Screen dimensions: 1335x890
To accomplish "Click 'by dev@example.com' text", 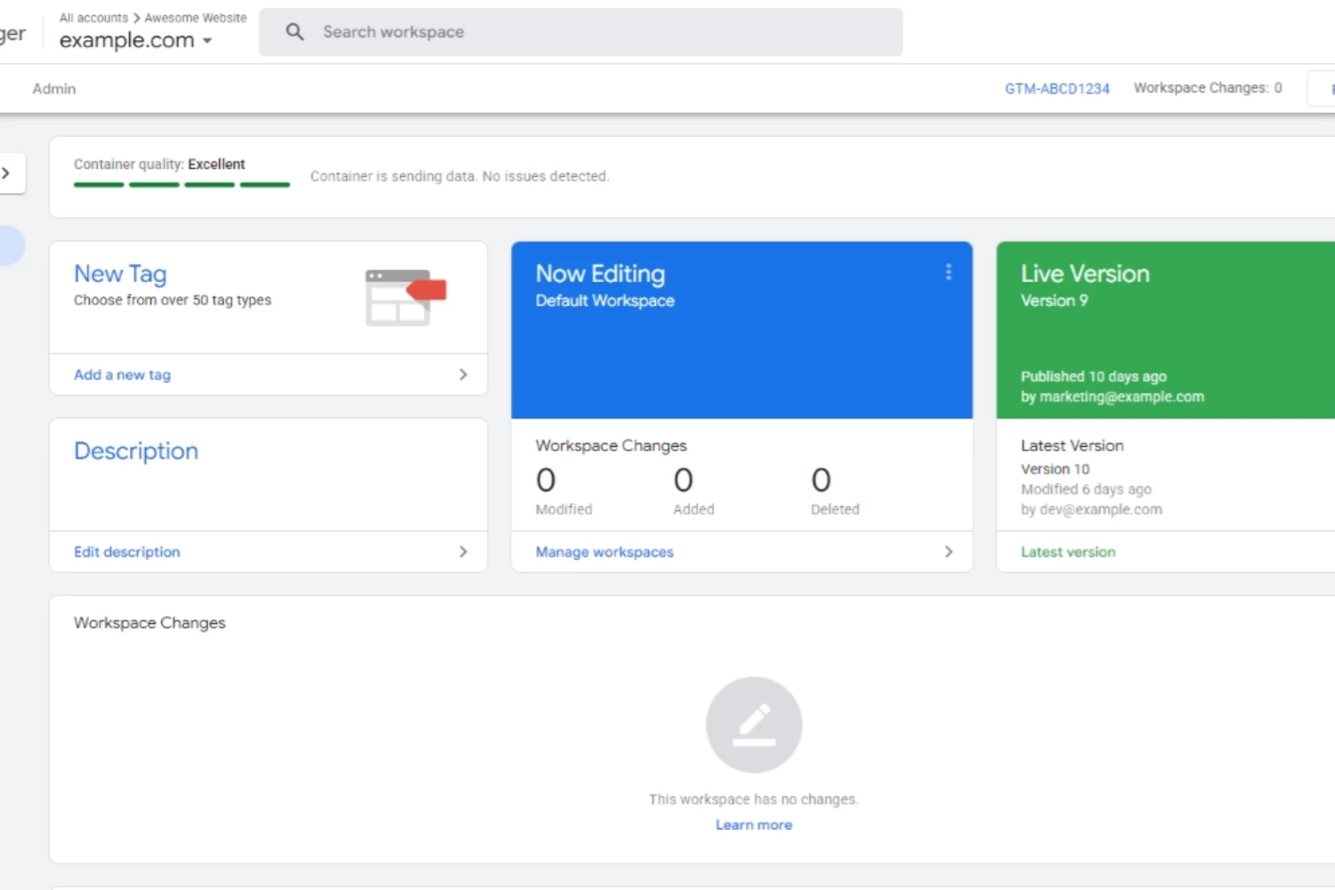I will 1091,509.
